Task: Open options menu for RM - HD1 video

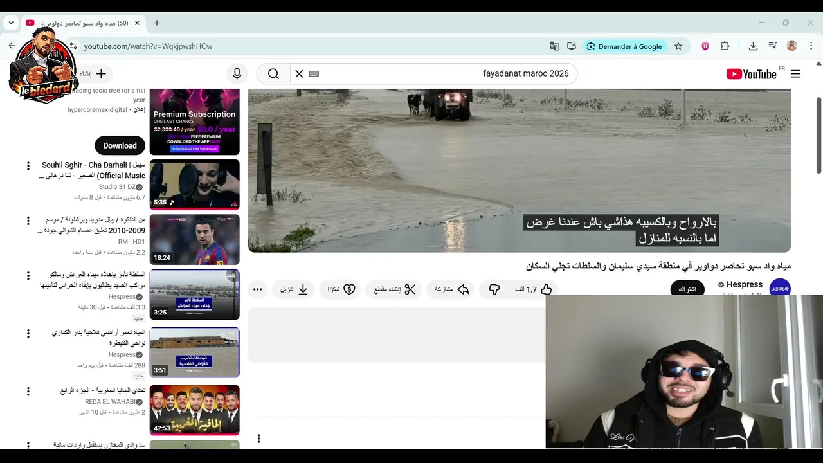Action: 28,221
